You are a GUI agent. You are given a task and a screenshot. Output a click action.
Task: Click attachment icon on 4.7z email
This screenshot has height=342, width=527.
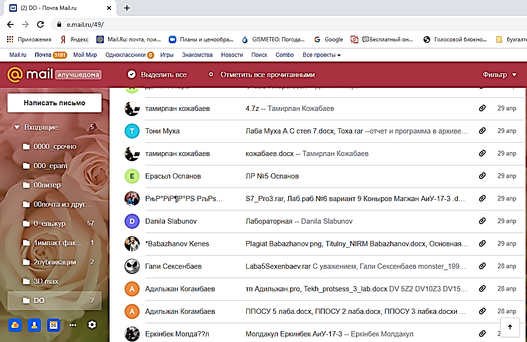click(482, 108)
